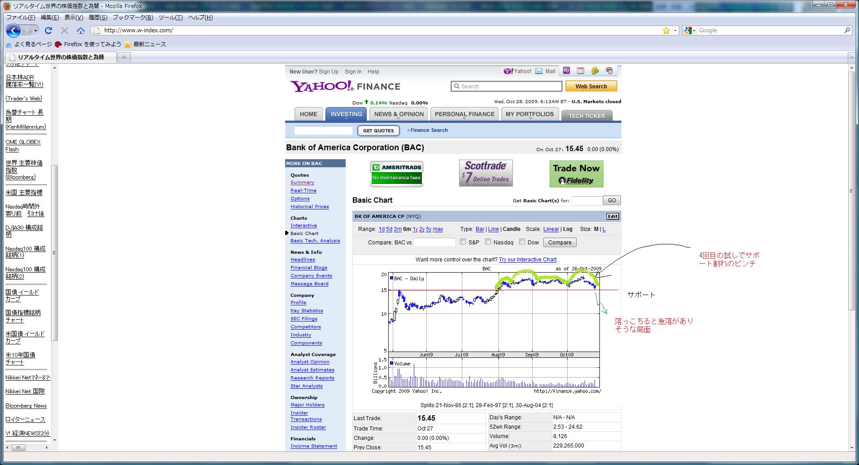The width and height of the screenshot is (859, 465).
Task: Click the TD Ameritrade ad banner
Action: 397,174
